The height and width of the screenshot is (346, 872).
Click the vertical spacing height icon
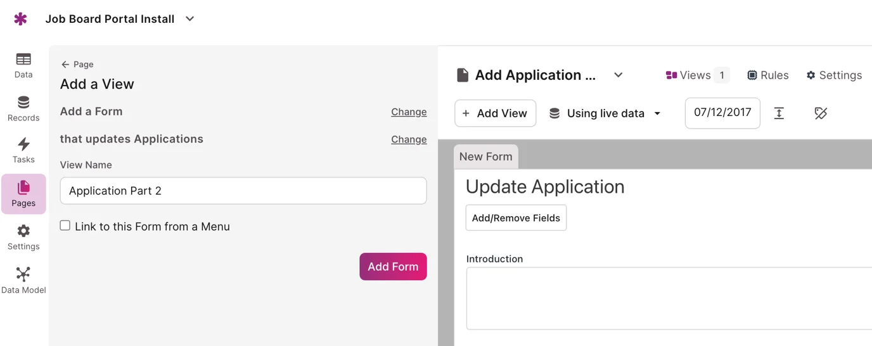(x=779, y=113)
